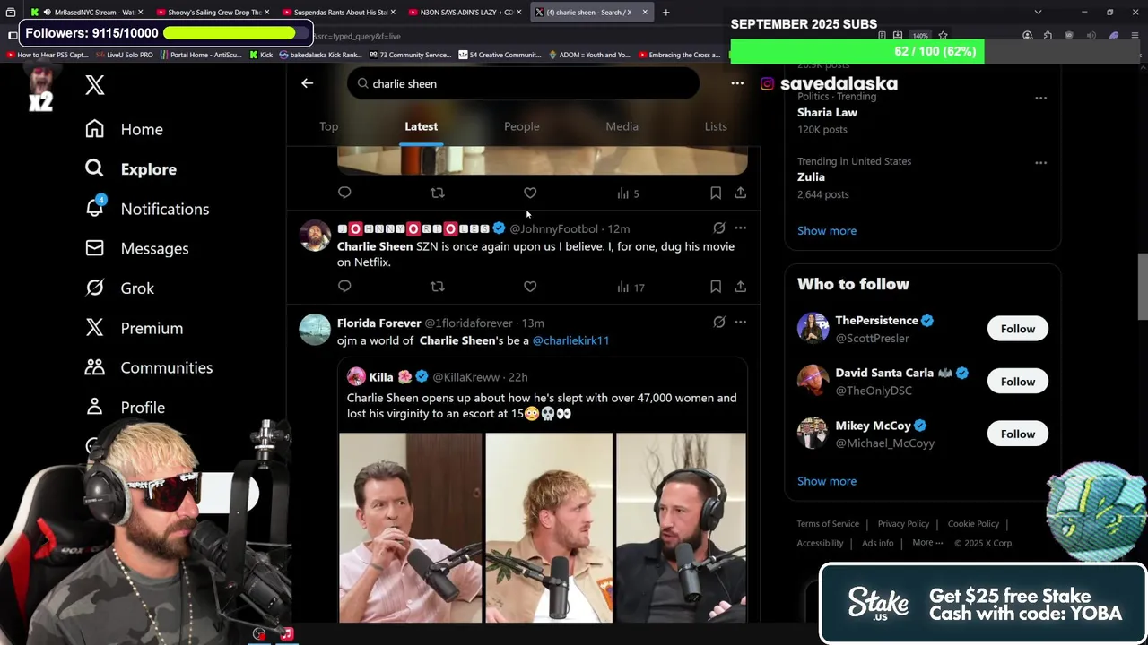The width and height of the screenshot is (1148, 645).
Task: Like the post with 5 views
Action: [530, 193]
